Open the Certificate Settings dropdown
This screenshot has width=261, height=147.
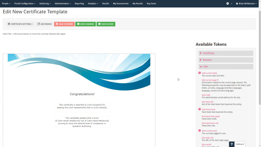(x=20, y=24)
